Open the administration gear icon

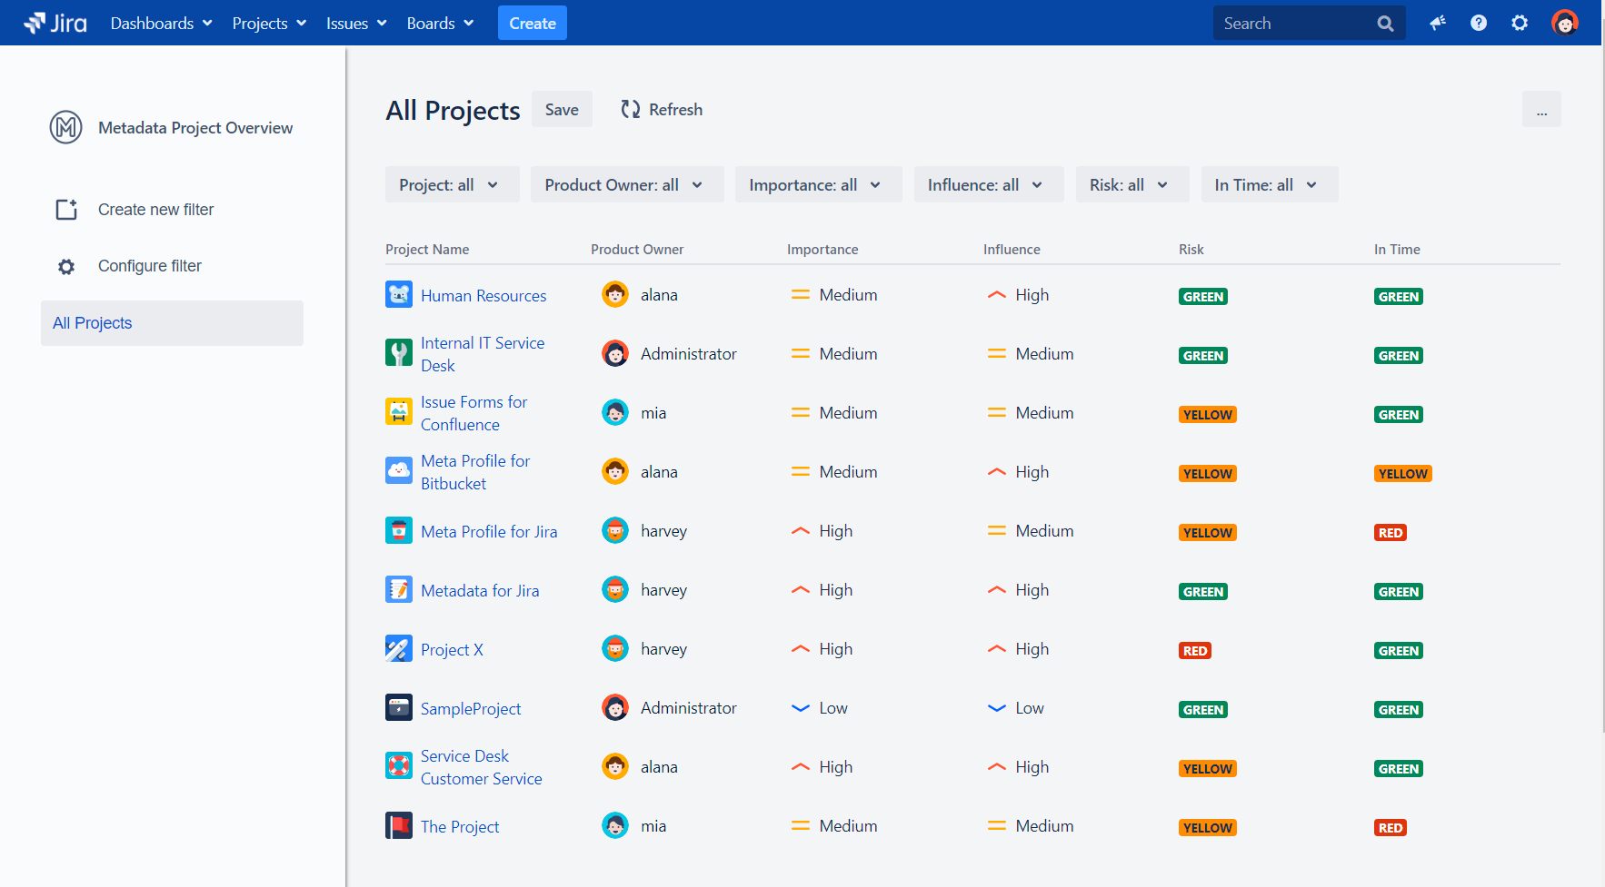[1520, 23]
